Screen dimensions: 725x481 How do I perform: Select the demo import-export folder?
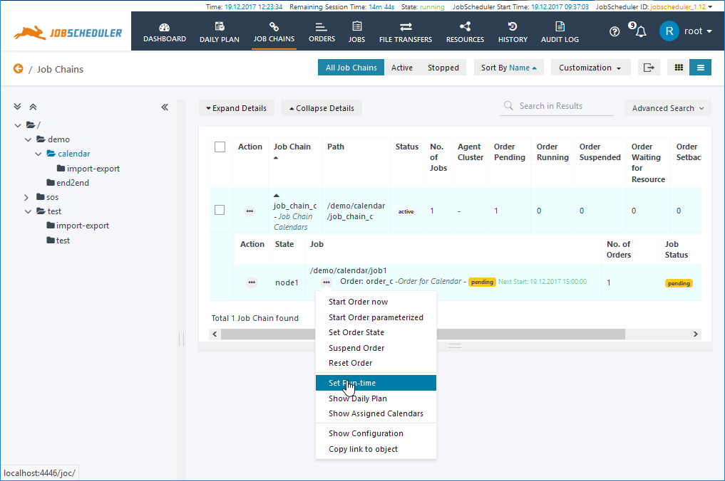[x=93, y=169]
